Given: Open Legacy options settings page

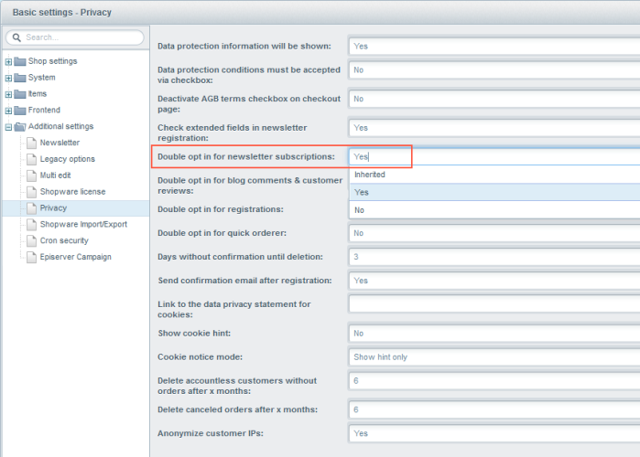Looking at the screenshot, I should (x=67, y=159).
